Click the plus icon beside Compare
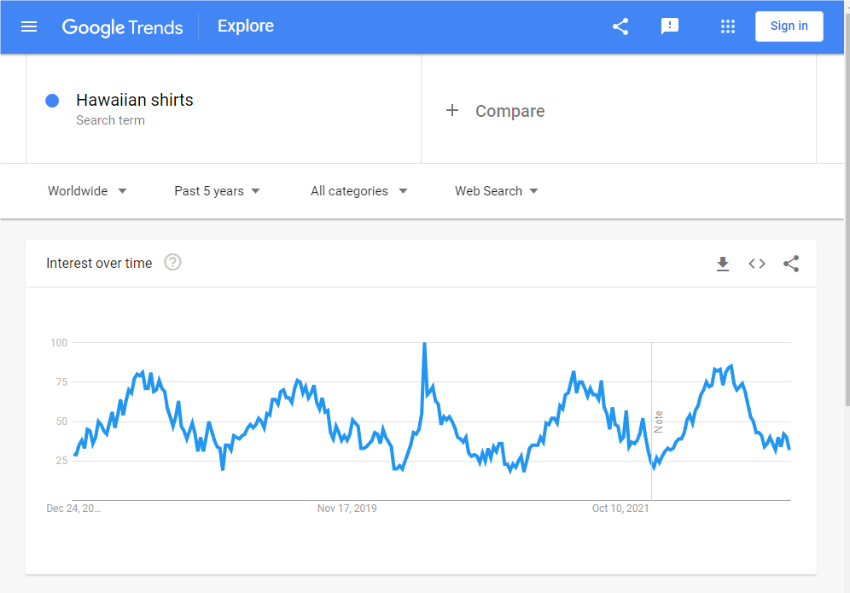Viewport: 850px width, 593px height. tap(452, 111)
